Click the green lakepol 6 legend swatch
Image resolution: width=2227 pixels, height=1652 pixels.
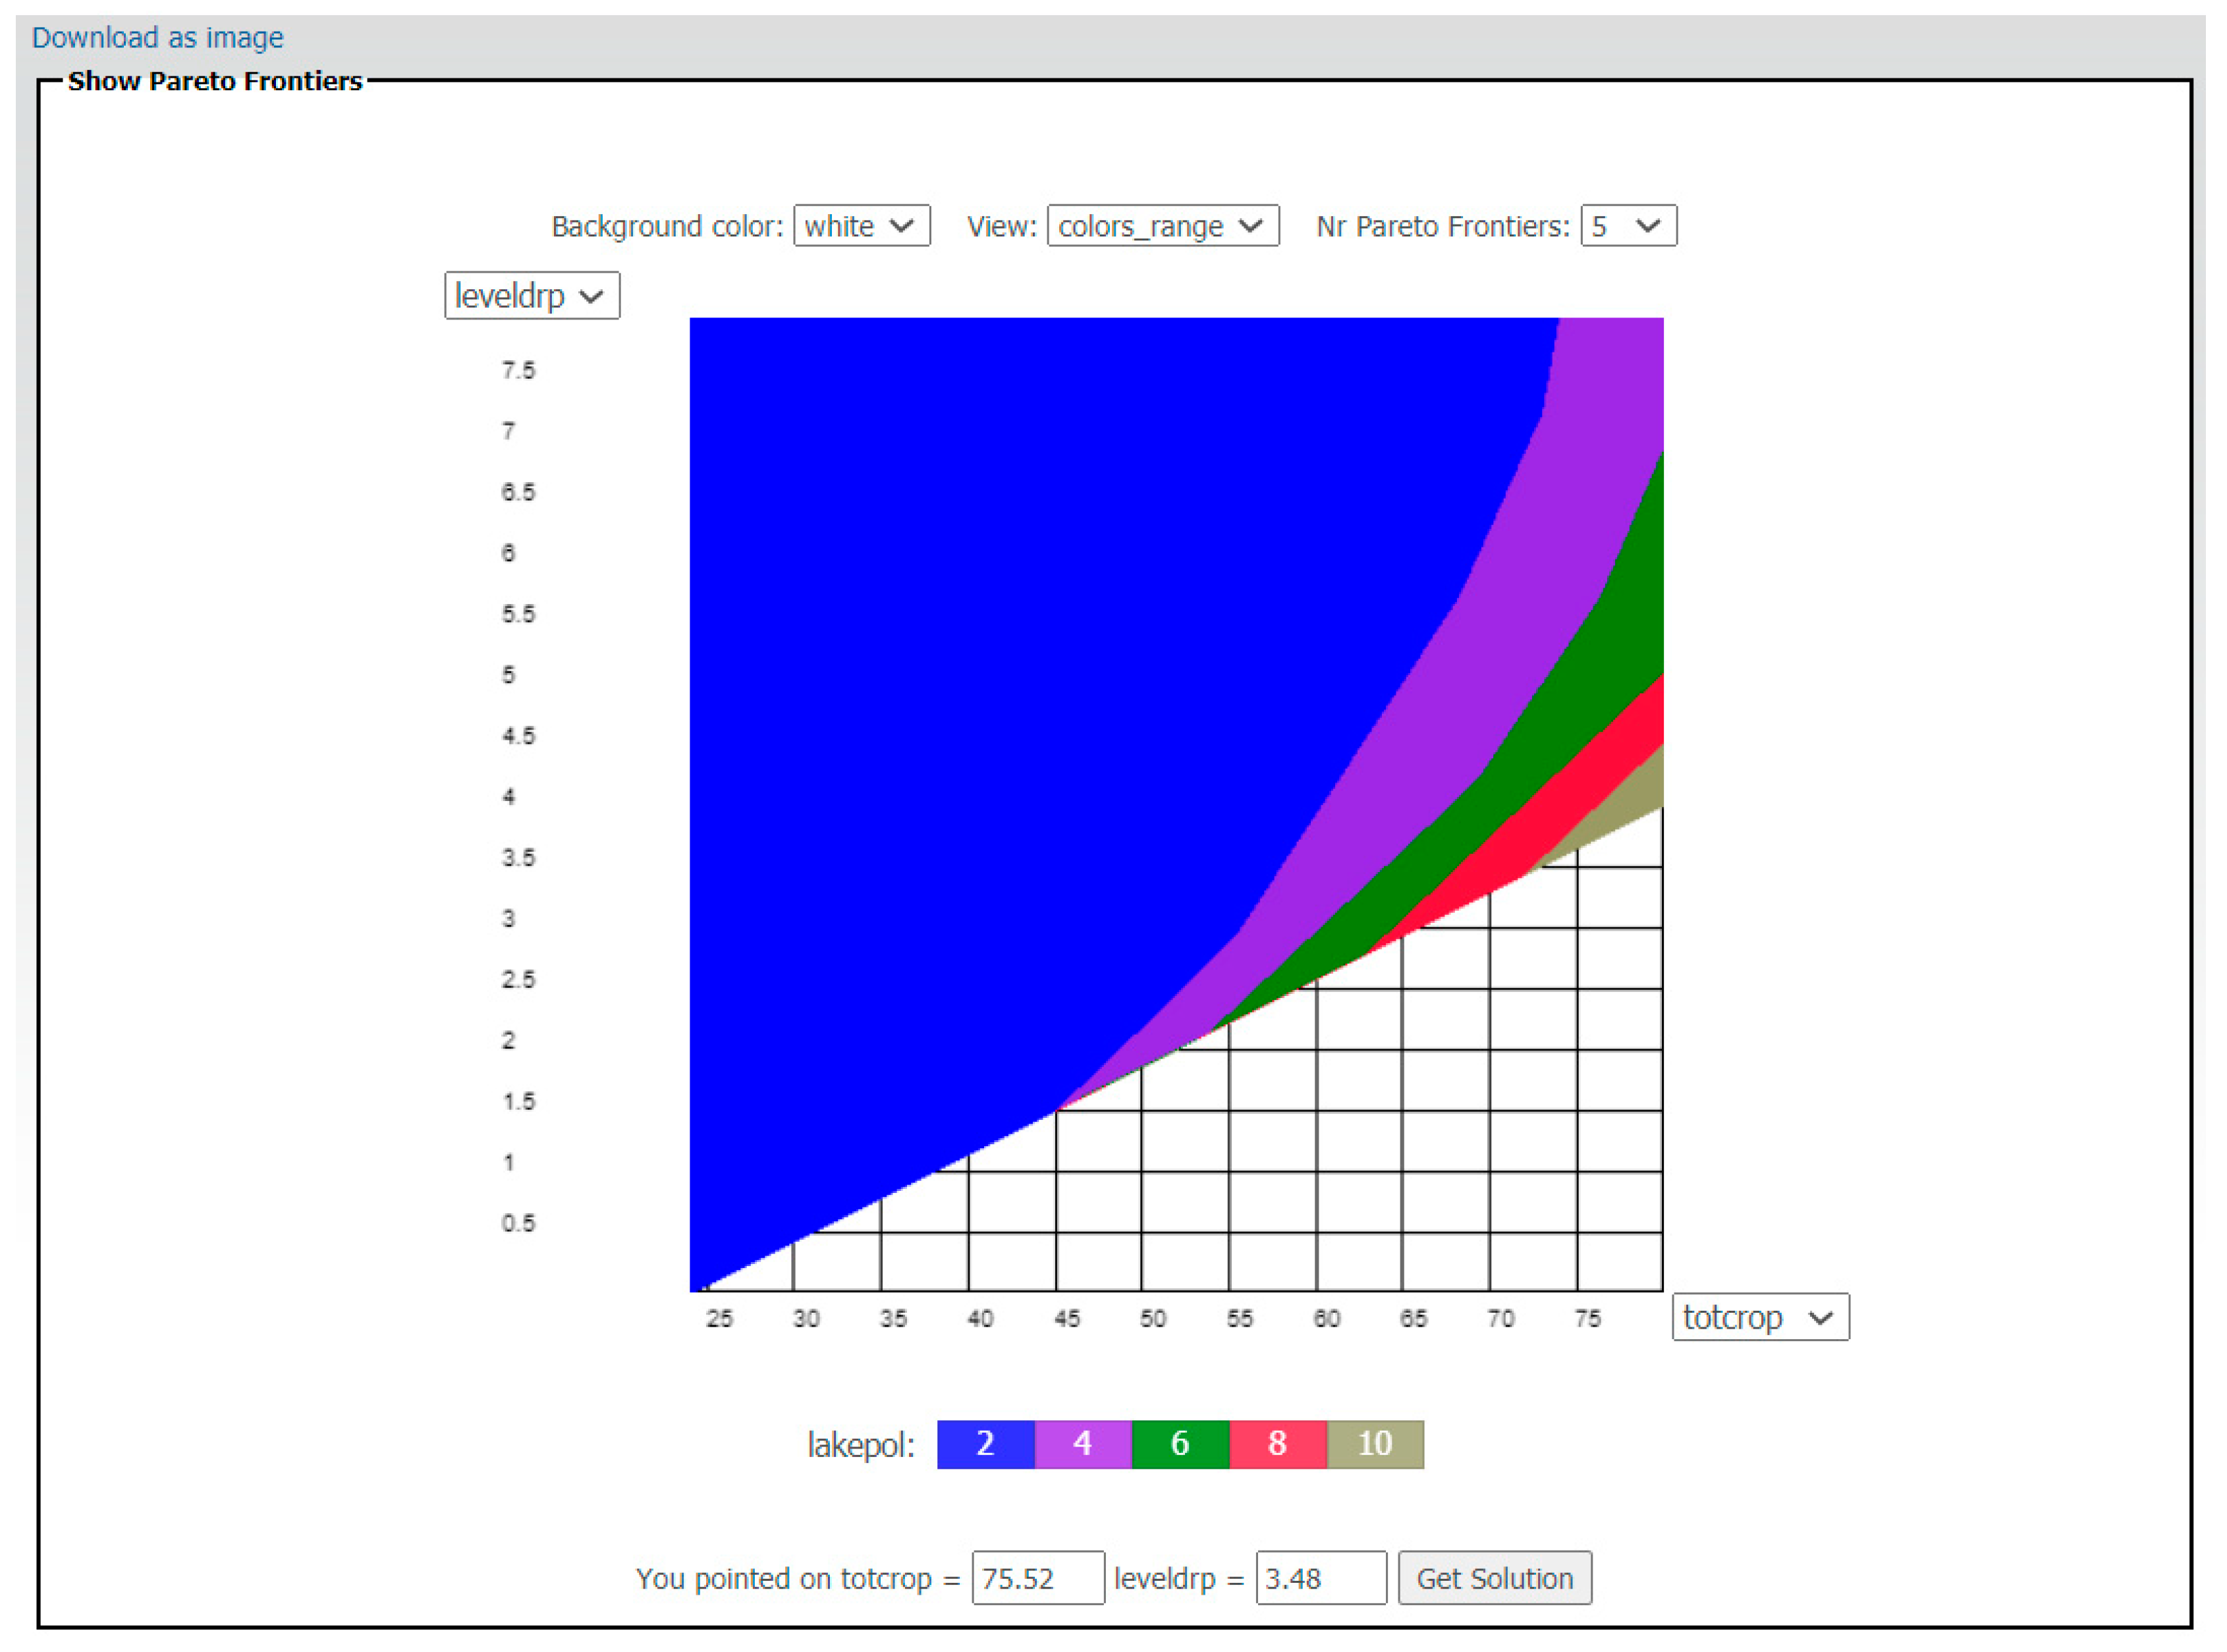click(1180, 1444)
